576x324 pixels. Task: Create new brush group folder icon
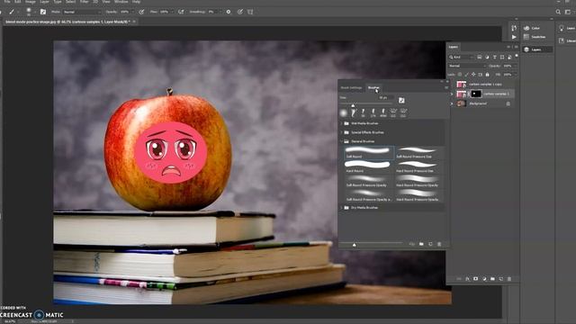coord(421,244)
